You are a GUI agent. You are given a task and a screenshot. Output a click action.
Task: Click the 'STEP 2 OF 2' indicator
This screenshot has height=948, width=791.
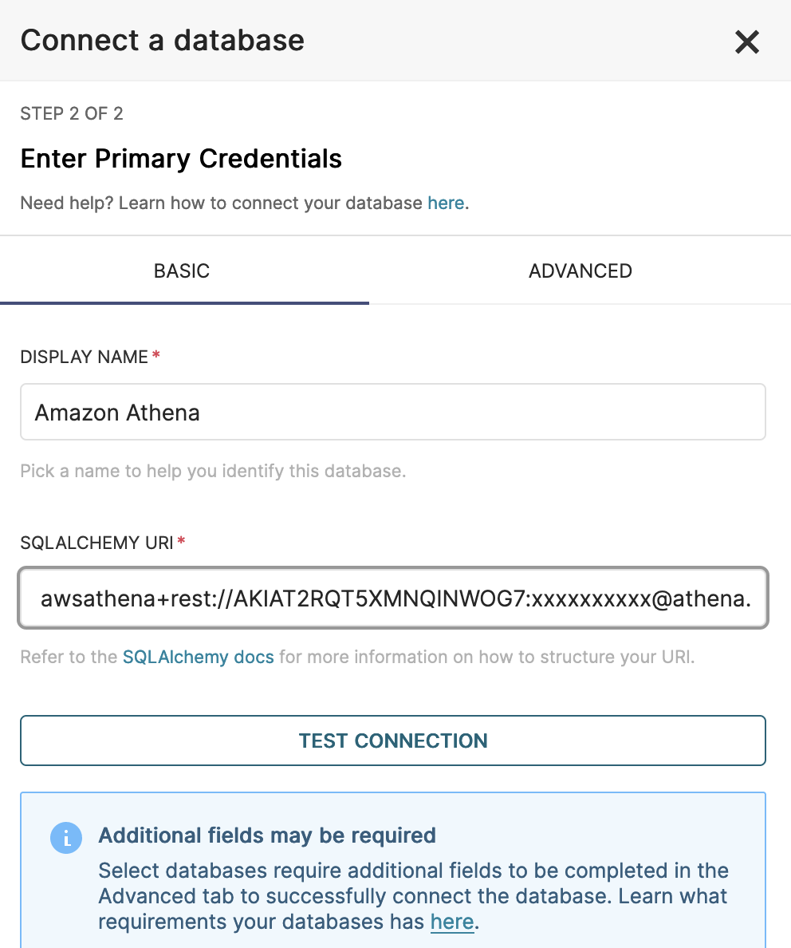pos(72,113)
